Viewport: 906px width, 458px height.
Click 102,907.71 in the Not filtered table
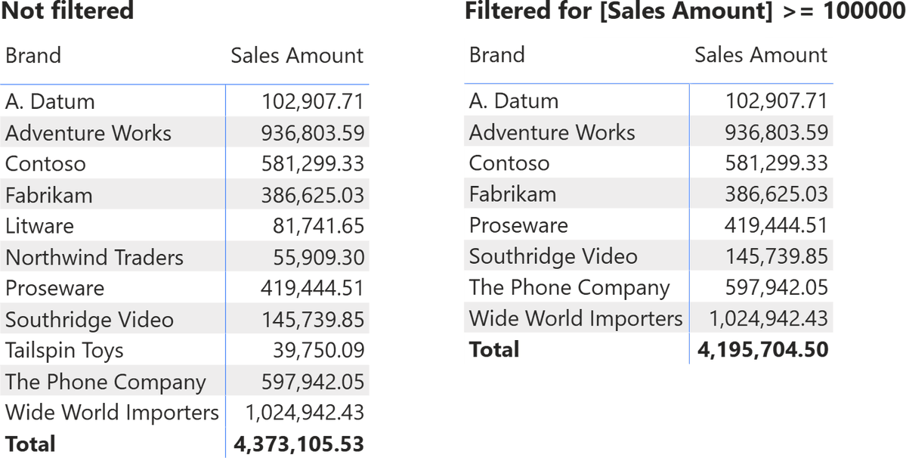[x=313, y=101]
